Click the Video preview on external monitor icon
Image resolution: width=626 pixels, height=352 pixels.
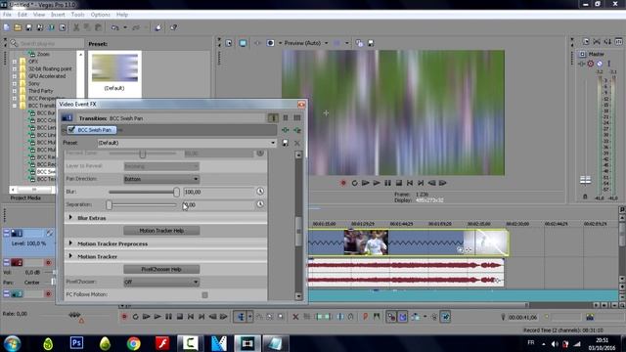point(243,43)
